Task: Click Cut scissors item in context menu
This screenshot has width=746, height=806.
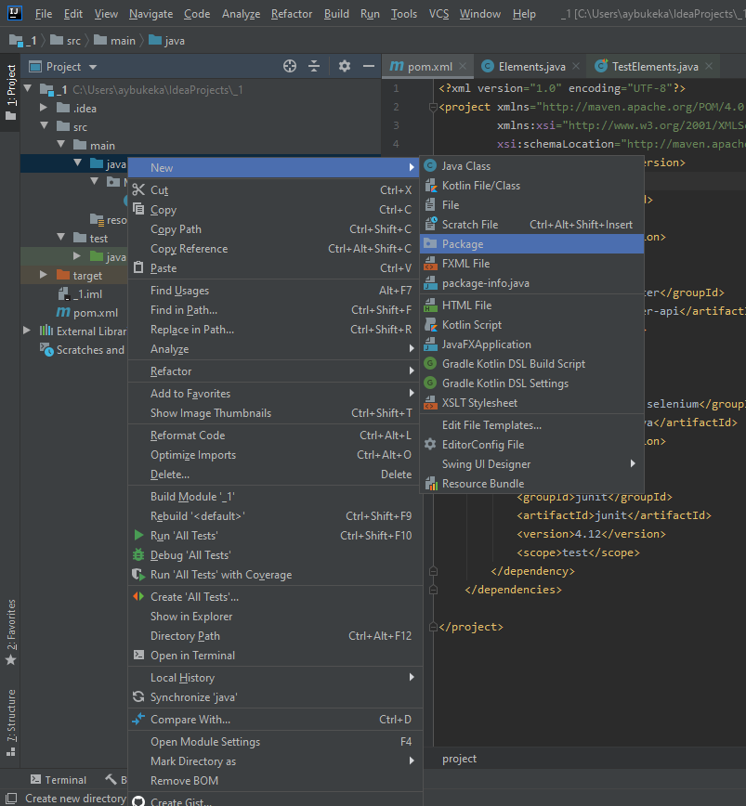Action: click(275, 190)
